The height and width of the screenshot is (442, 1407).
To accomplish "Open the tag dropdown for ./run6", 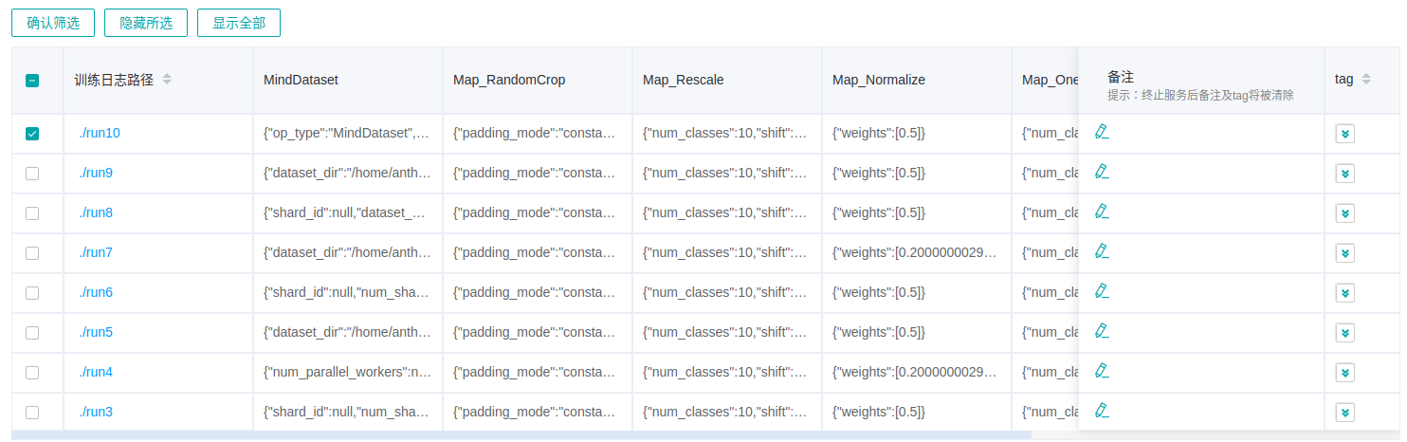I will (x=1344, y=293).
